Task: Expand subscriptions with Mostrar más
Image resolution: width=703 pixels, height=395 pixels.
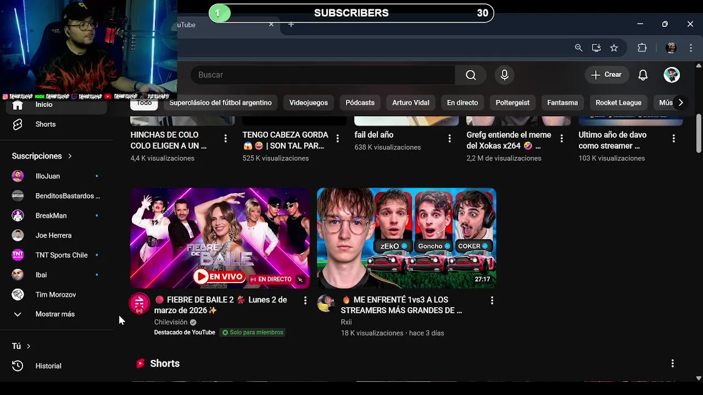Action: pos(57,314)
